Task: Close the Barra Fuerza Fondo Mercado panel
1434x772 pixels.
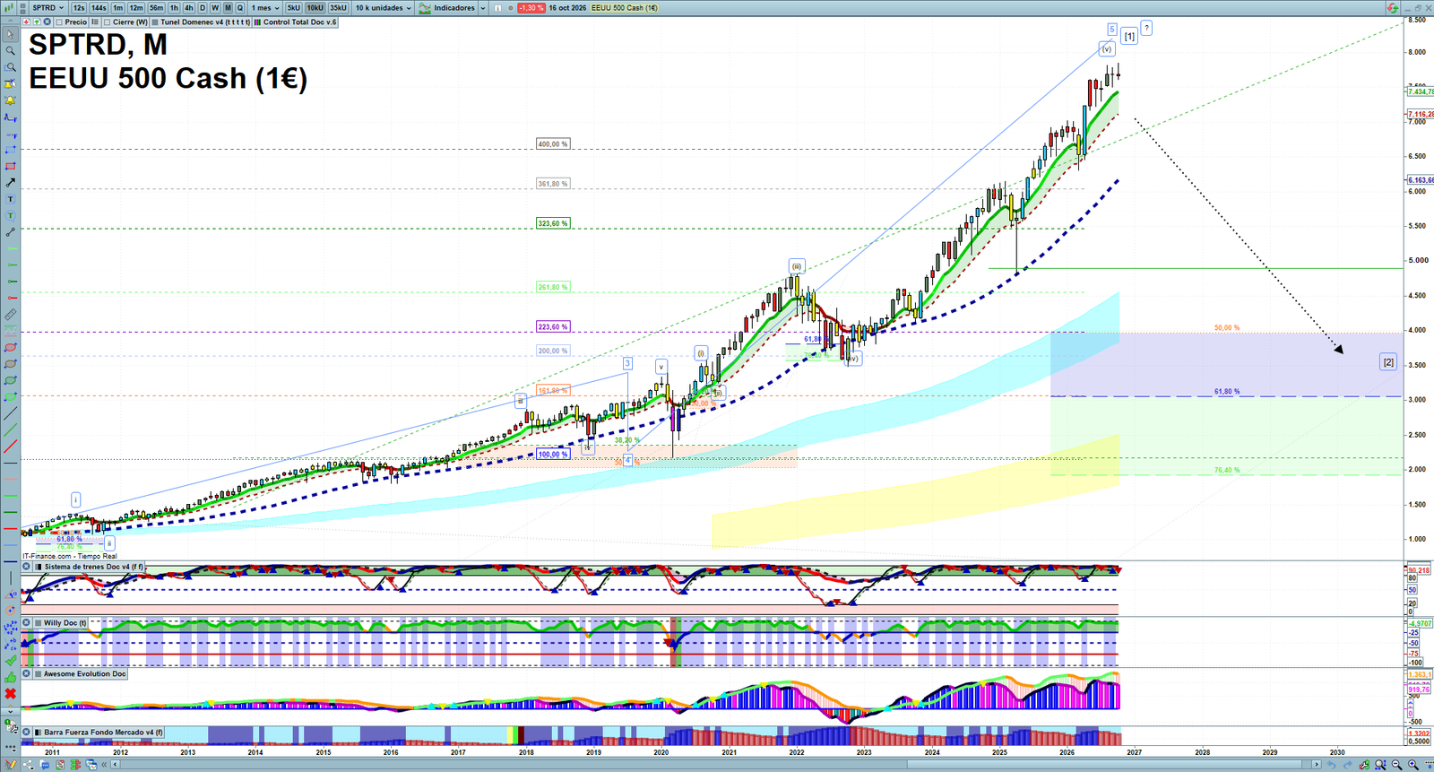Action: (x=26, y=732)
